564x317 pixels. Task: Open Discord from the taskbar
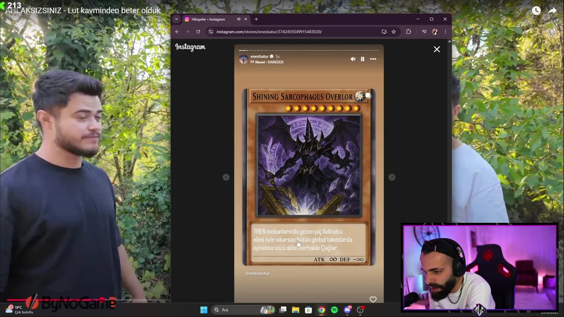(x=347, y=310)
